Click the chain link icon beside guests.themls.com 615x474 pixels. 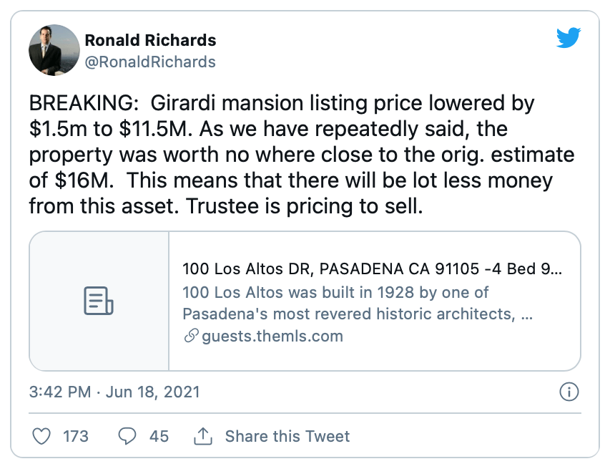(x=191, y=336)
